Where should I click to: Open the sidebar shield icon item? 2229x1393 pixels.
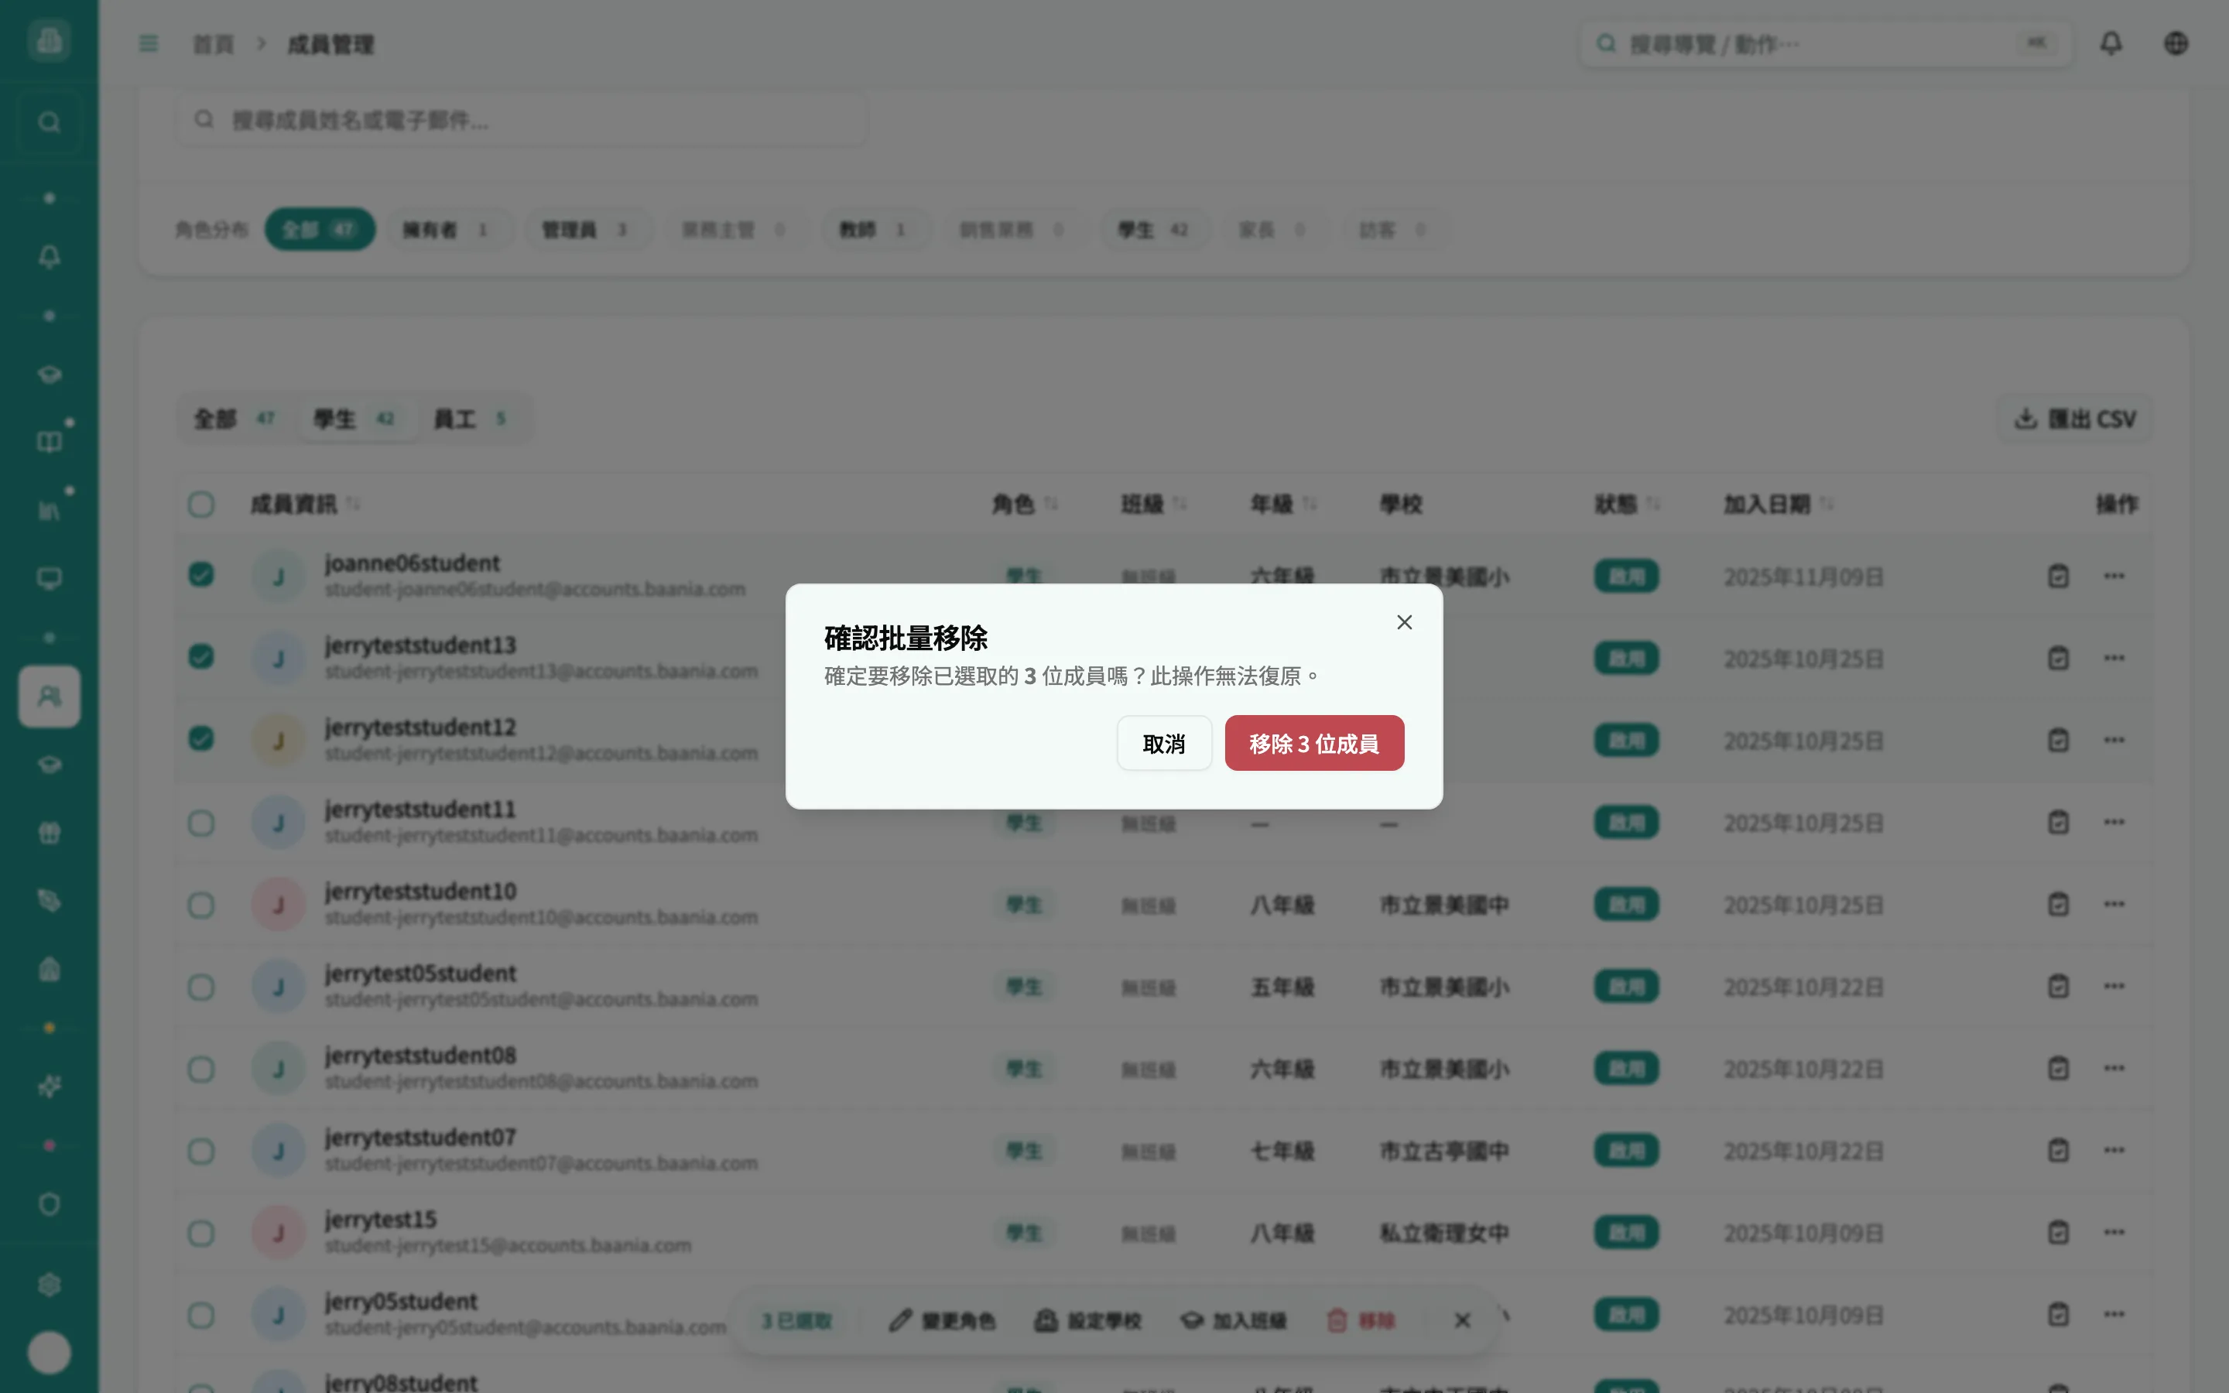click(x=50, y=1205)
